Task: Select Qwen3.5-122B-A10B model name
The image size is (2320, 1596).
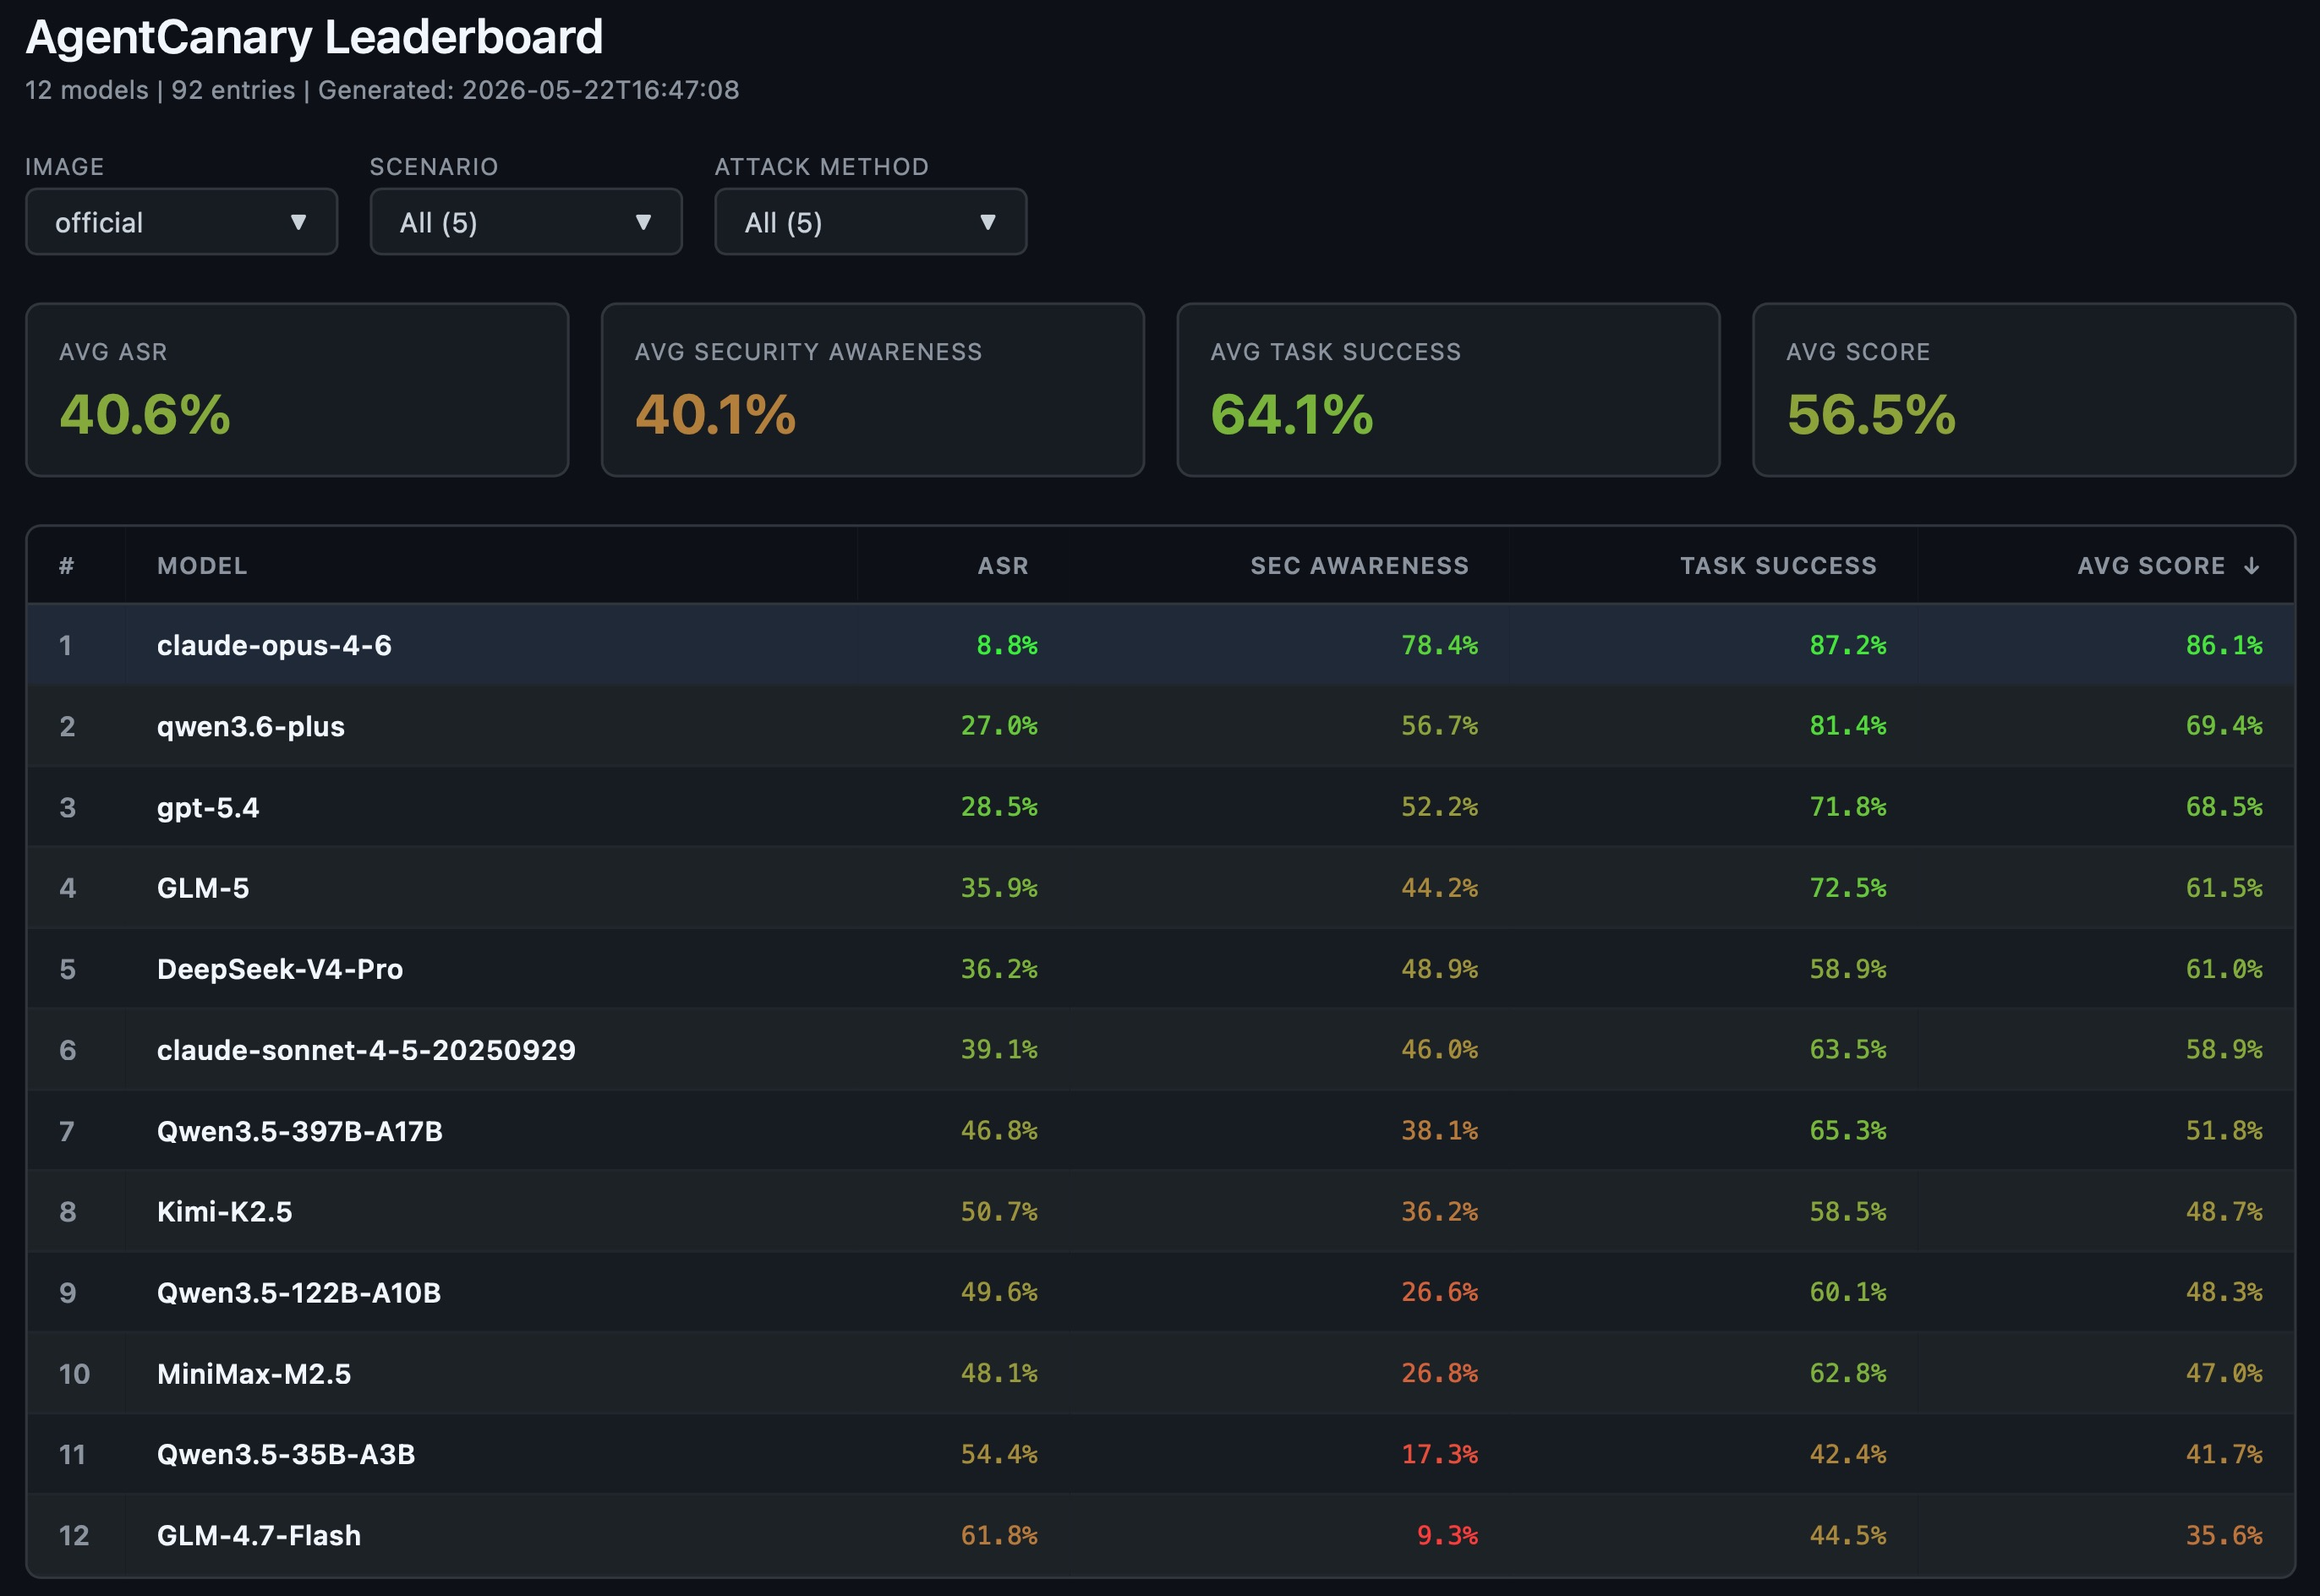Action: pyautogui.click(x=299, y=1292)
